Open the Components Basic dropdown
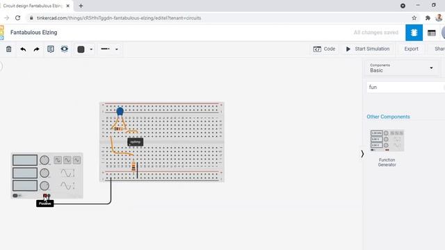This screenshot has height=250, width=445. pyautogui.click(x=402, y=68)
